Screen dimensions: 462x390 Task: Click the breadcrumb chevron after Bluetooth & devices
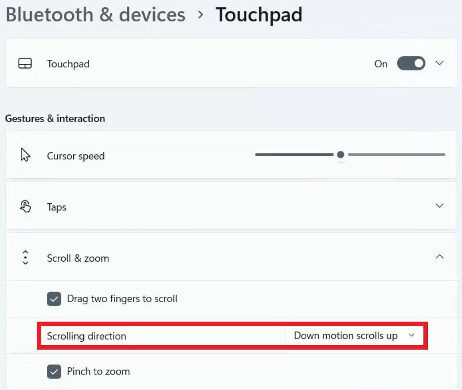200,15
